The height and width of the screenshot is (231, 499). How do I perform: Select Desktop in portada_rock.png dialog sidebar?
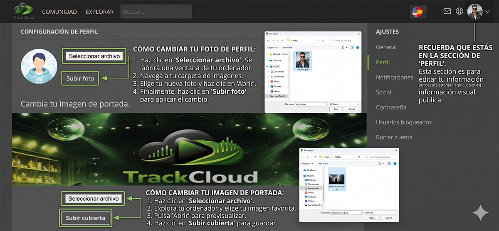[x=310, y=180]
